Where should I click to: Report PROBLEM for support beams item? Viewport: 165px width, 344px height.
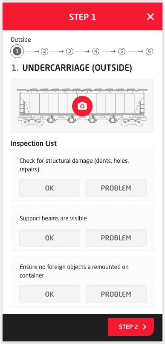[x=116, y=238]
